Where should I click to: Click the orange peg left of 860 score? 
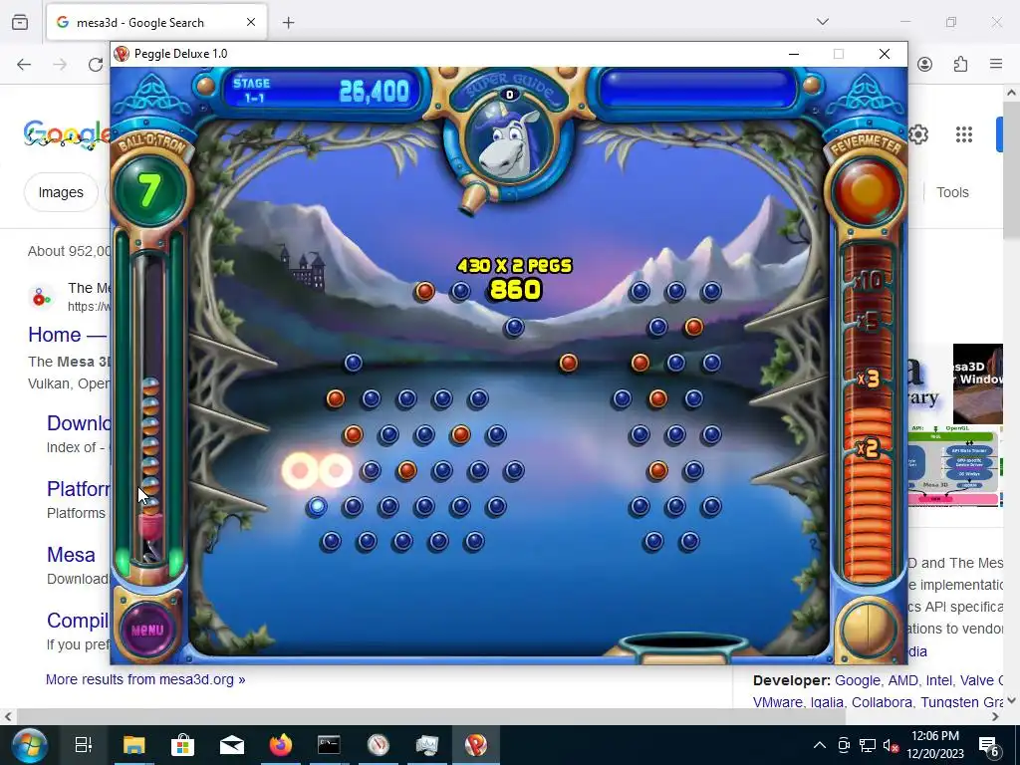pyautogui.click(x=424, y=291)
